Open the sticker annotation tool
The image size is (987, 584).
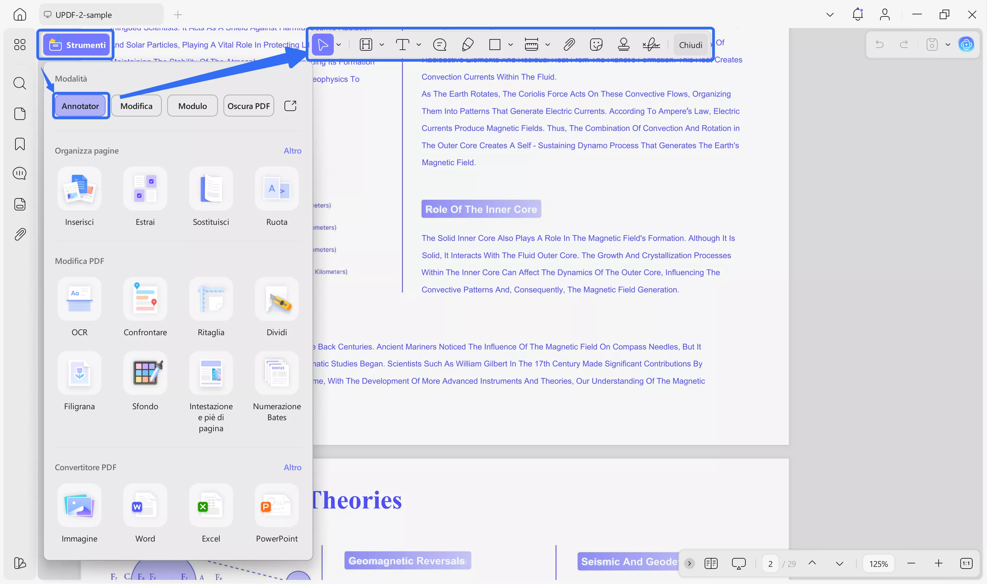coord(596,45)
